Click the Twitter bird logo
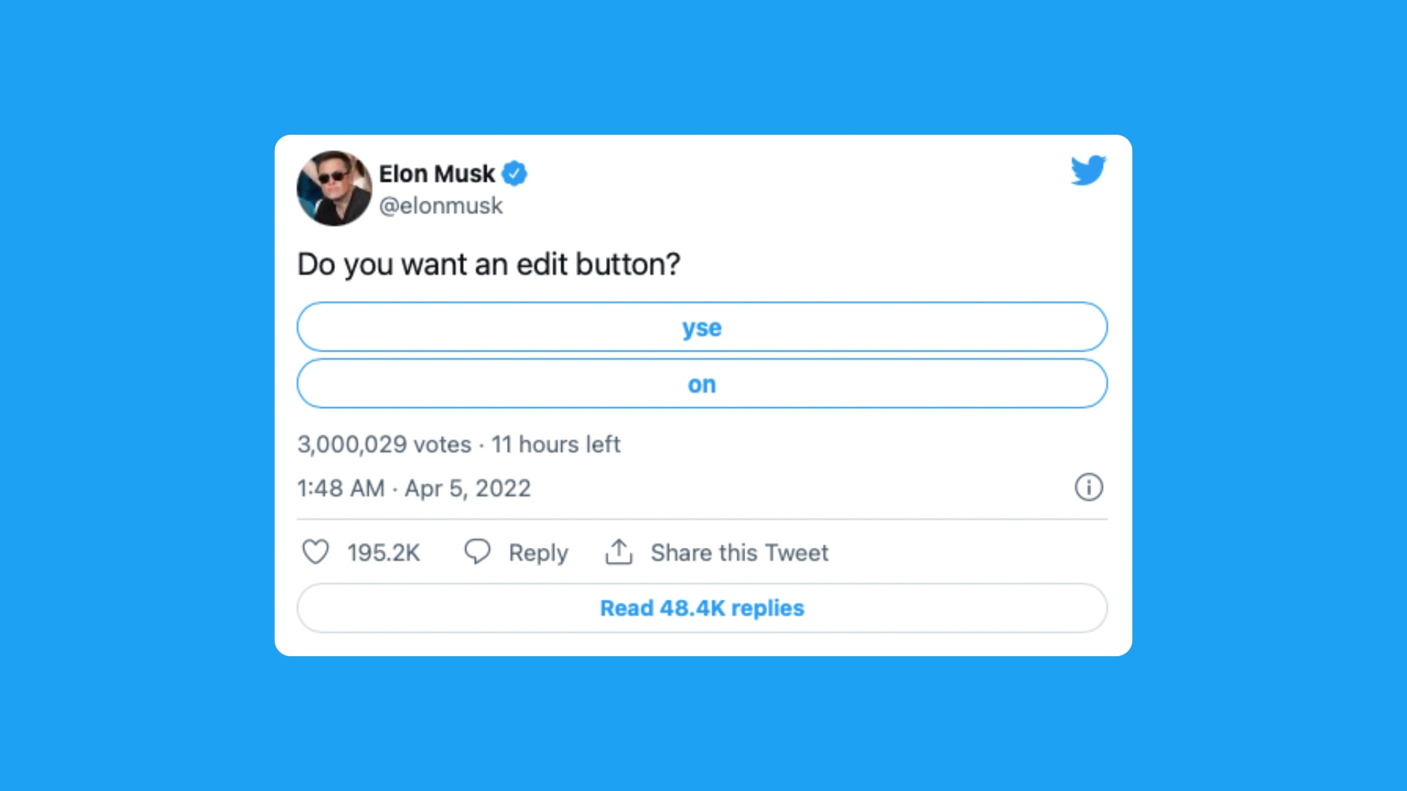The width and height of the screenshot is (1407, 791). 1088,171
